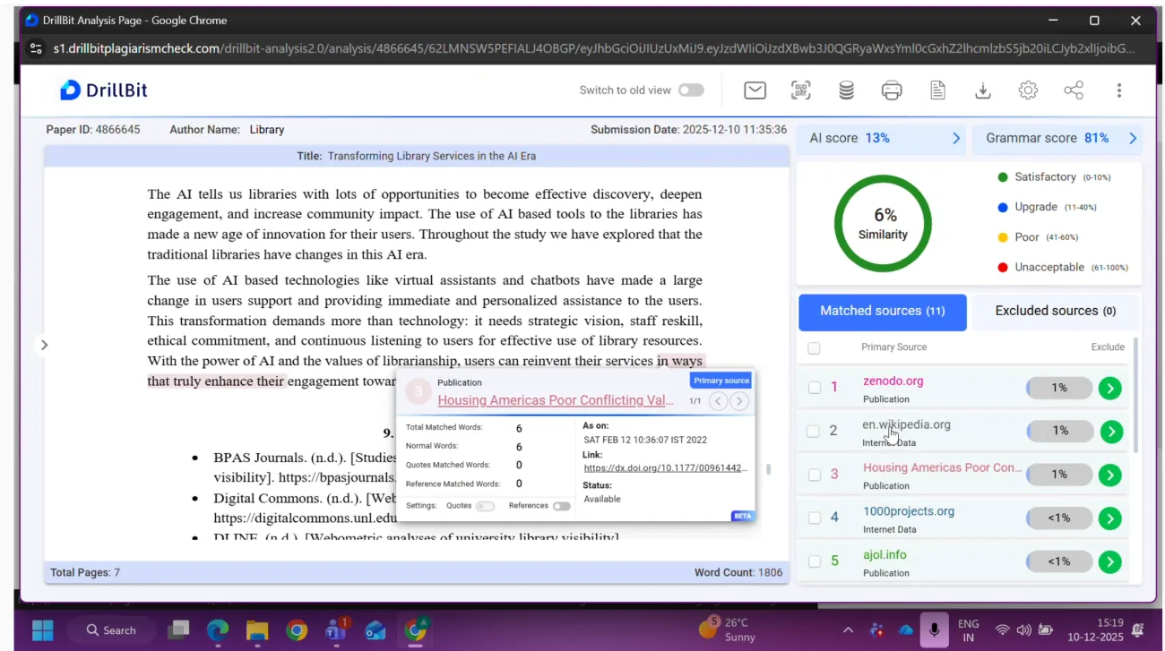Expand the Grammar score chevron

[x=1132, y=139]
